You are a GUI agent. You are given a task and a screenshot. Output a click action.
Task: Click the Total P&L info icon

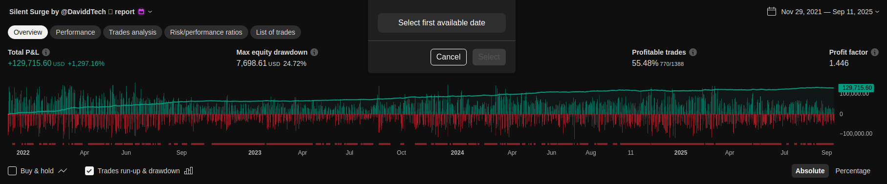point(46,52)
